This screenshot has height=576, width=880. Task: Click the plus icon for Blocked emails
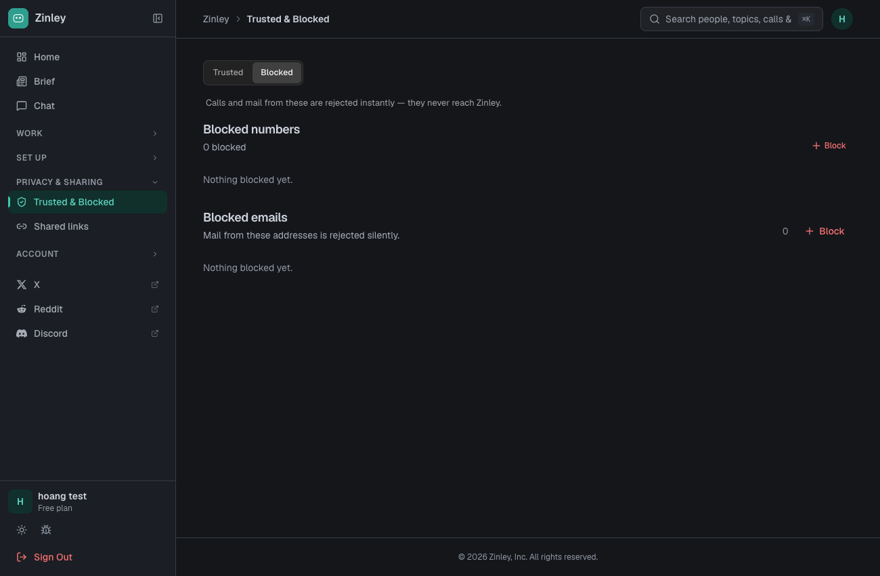point(810,231)
